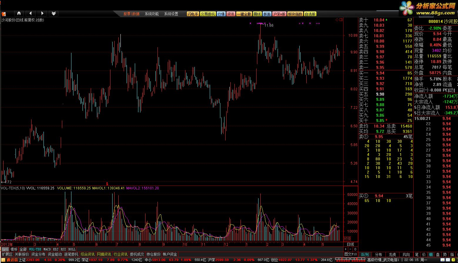458x263 pixels.
Task: Select the 指标 tab
Action: pos(5,249)
